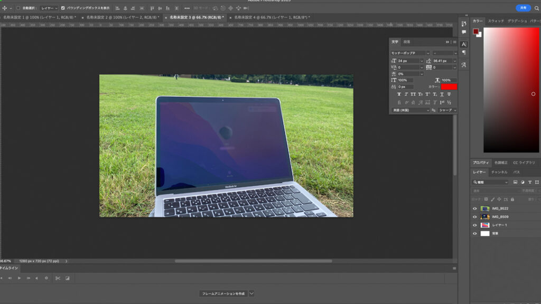Open the auto-select レイヤー dropdown

[49, 8]
